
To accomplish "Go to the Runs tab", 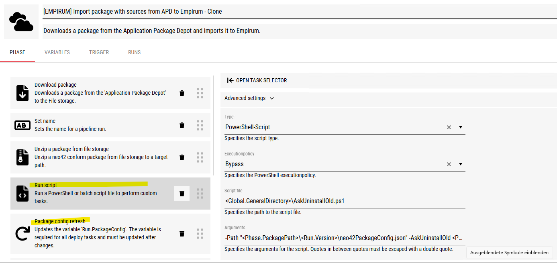I will [134, 53].
